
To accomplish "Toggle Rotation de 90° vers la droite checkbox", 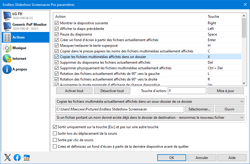I will (57, 79).
